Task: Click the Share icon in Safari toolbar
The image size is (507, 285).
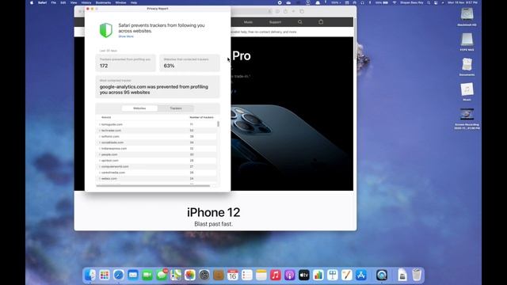Action: tap(285, 11)
